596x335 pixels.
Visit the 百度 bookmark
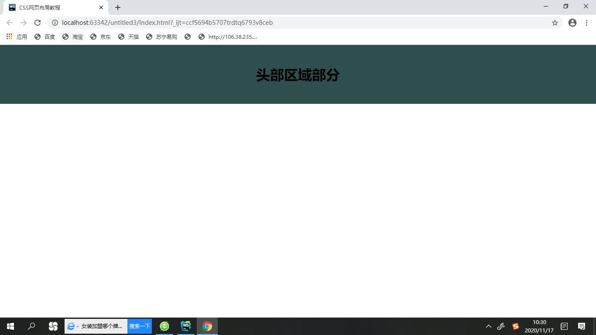tap(45, 37)
